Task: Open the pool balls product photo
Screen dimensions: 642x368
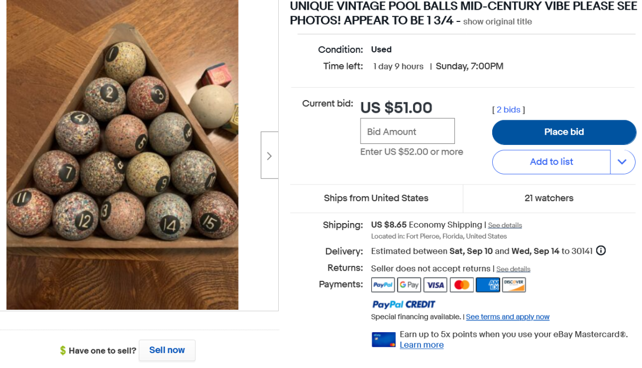Action: click(123, 155)
